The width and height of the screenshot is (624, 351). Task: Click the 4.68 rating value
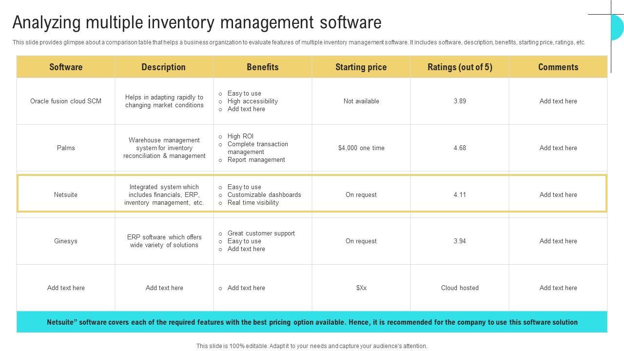pos(460,148)
